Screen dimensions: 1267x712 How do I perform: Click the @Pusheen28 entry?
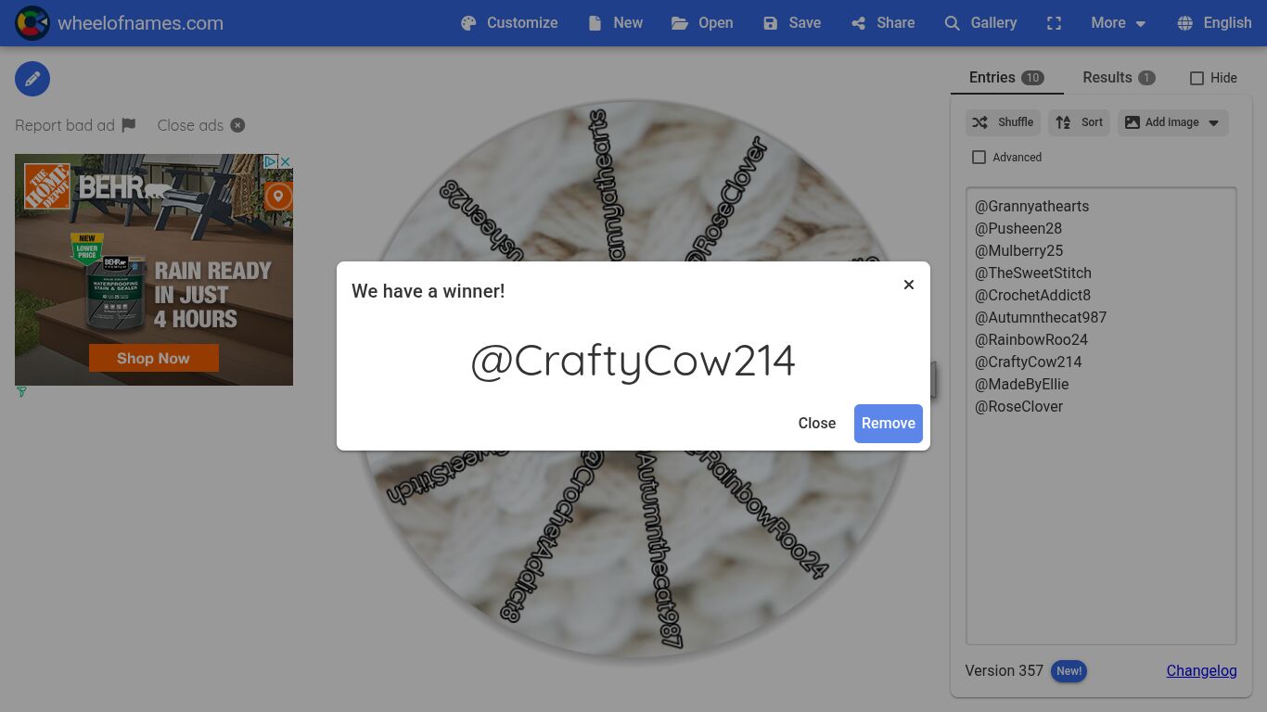1018,228
